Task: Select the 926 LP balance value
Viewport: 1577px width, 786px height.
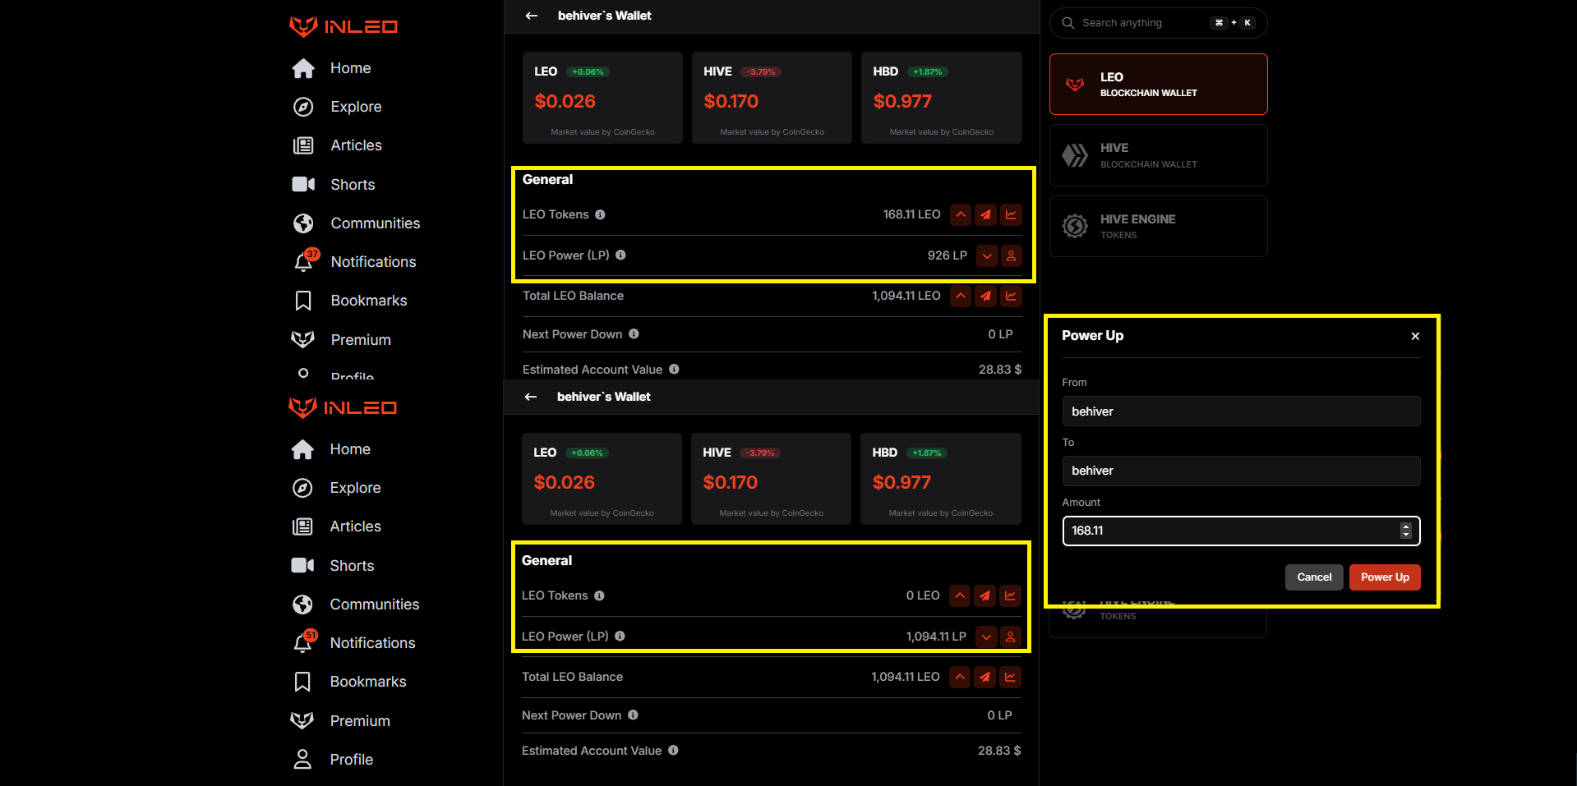Action: point(947,256)
